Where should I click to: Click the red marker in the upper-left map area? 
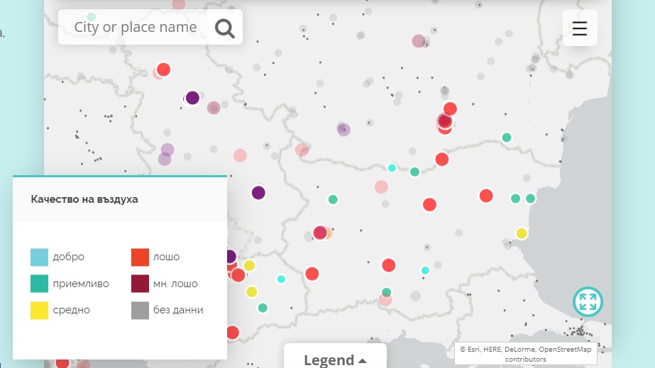pos(163,69)
